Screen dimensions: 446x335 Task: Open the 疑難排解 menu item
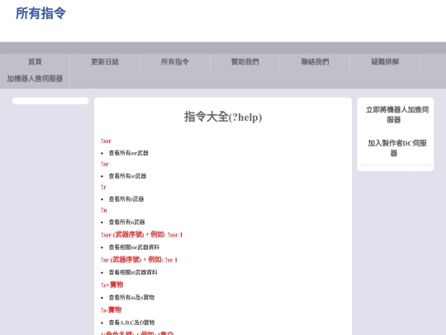tap(385, 62)
